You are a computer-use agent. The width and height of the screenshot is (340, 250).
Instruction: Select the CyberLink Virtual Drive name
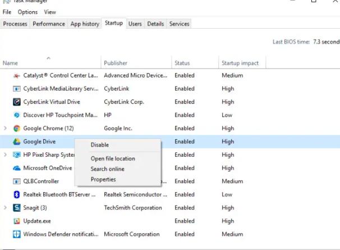[x=52, y=102]
